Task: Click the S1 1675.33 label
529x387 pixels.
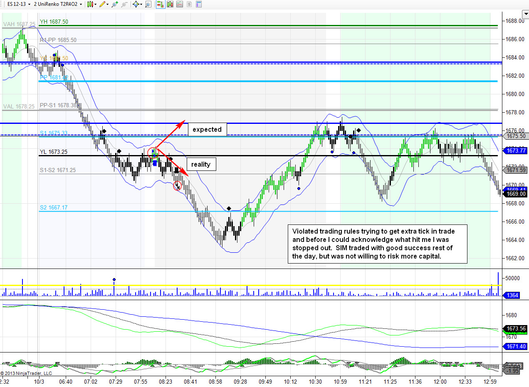Action: (x=54, y=133)
